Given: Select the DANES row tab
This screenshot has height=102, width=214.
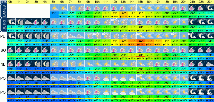Looking at the screenshot, I should 3,11.
